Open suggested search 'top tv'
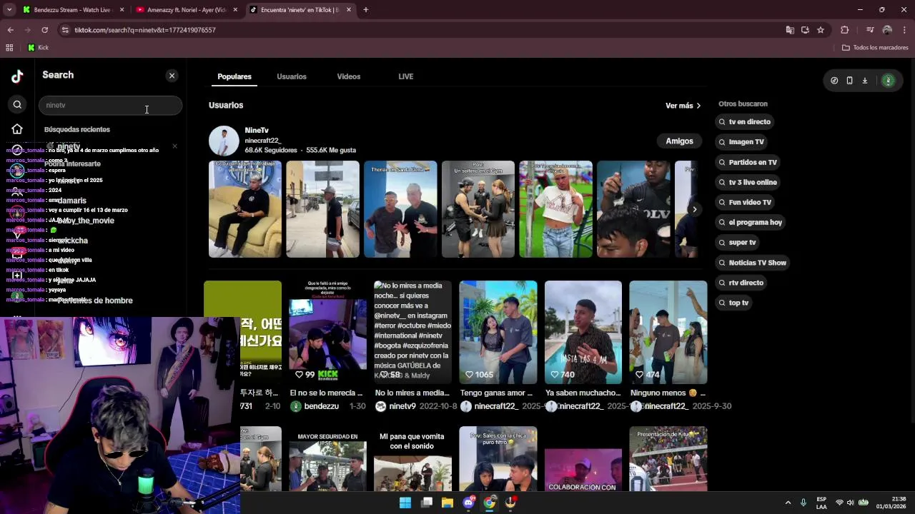 tap(734, 303)
